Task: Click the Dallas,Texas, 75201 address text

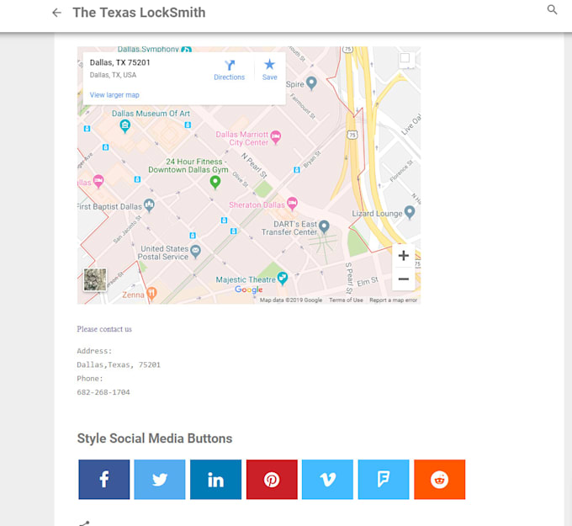Action: (x=119, y=364)
